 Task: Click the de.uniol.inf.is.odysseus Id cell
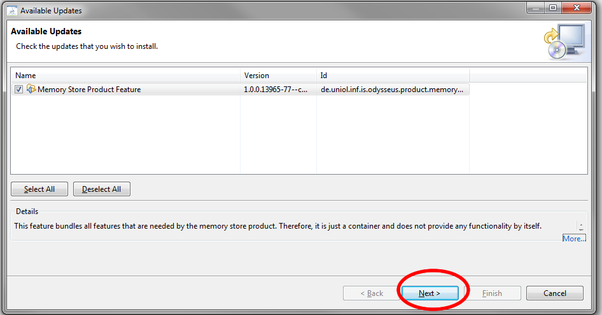coord(392,90)
